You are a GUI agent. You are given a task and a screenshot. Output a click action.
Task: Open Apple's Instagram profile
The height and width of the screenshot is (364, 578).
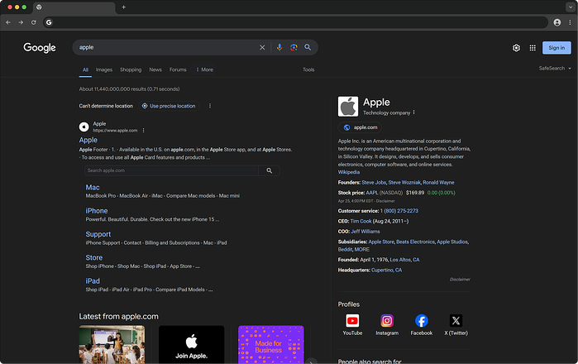[x=387, y=321]
